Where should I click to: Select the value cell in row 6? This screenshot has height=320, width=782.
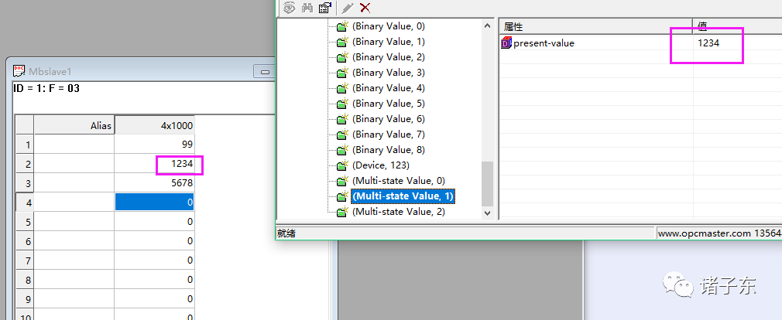(x=155, y=241)
